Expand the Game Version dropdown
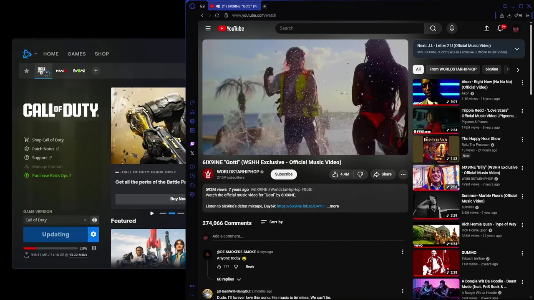534x300 pixels. pyautogui.click(x=56, y=220)
